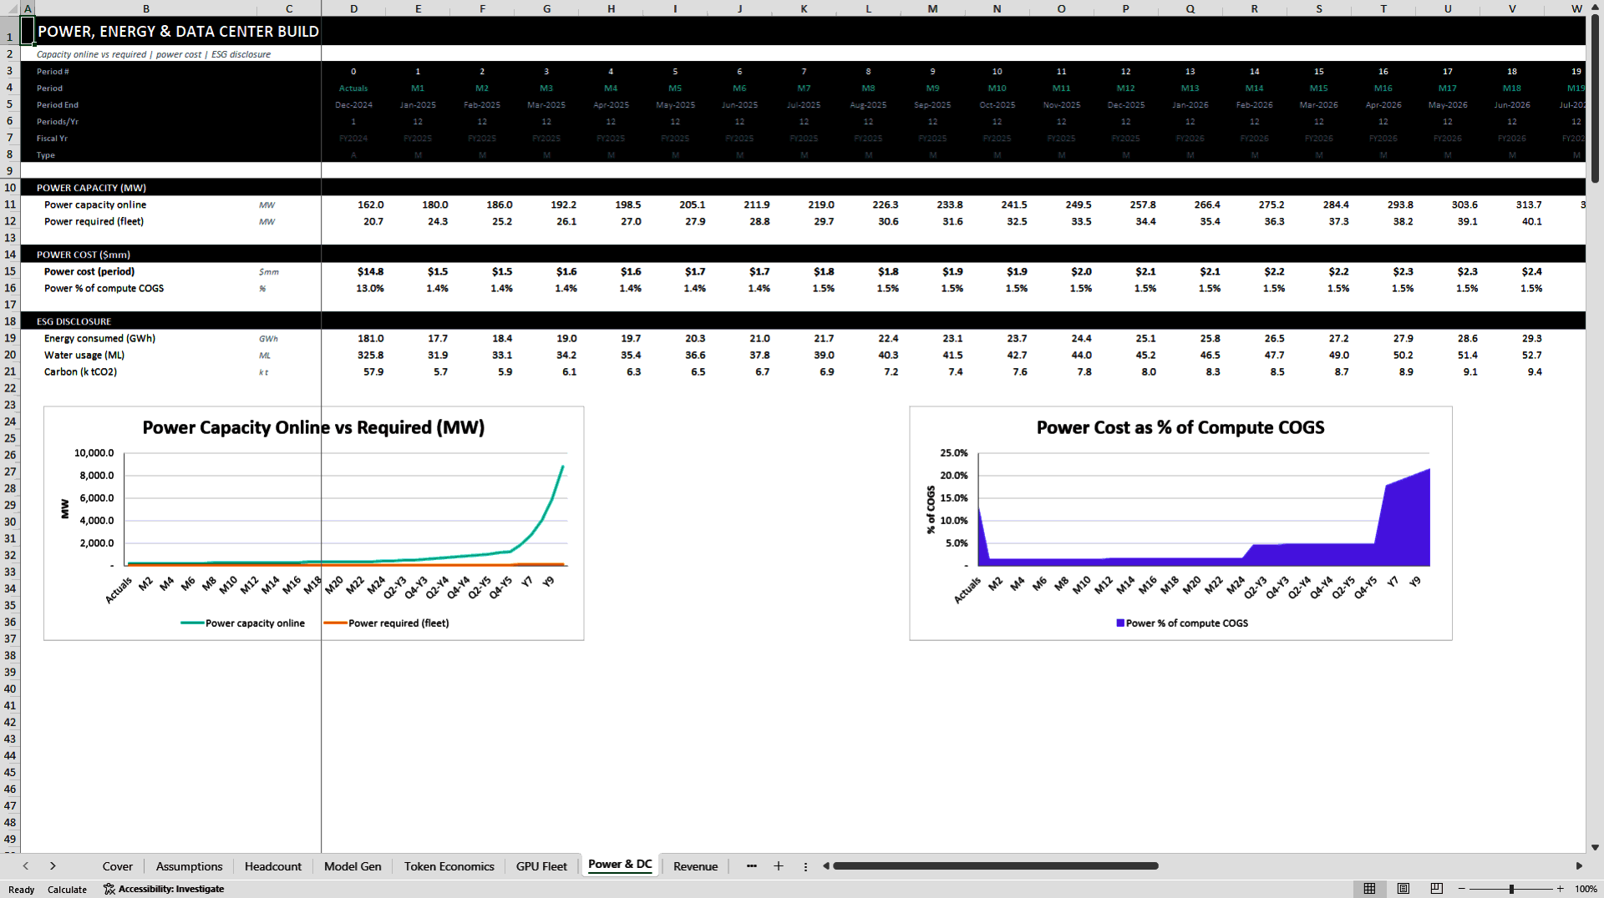Click horizontal scrollbar right arrow
This screenshot has height=898, width=1604.
pyautogui.click(x=1579, y=866)
